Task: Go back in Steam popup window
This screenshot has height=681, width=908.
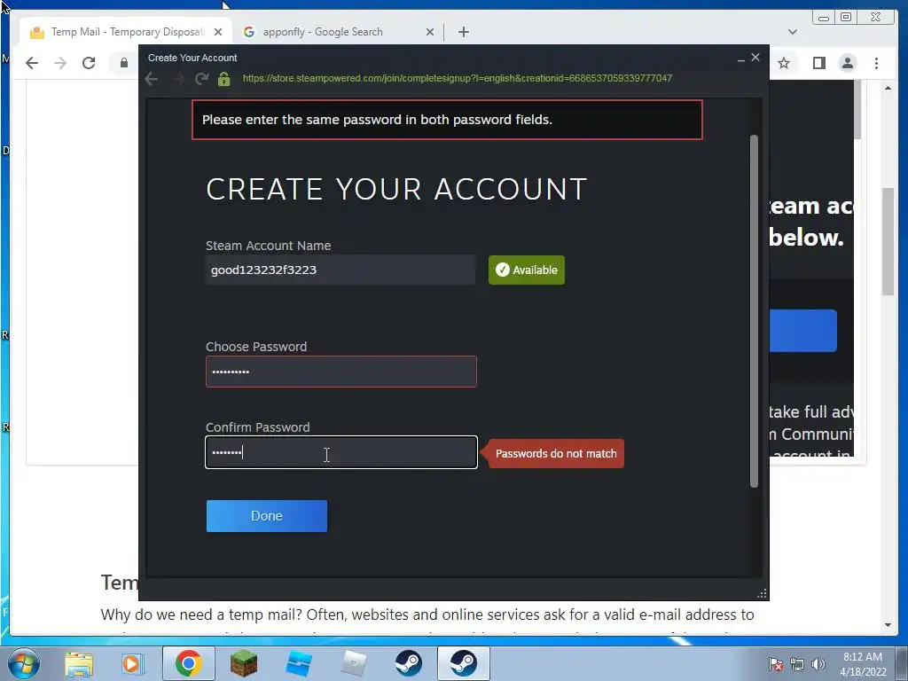Action: [x=151, y=79]
